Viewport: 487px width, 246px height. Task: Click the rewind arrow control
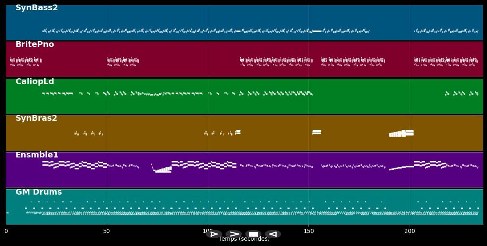[x=273, y=234]
